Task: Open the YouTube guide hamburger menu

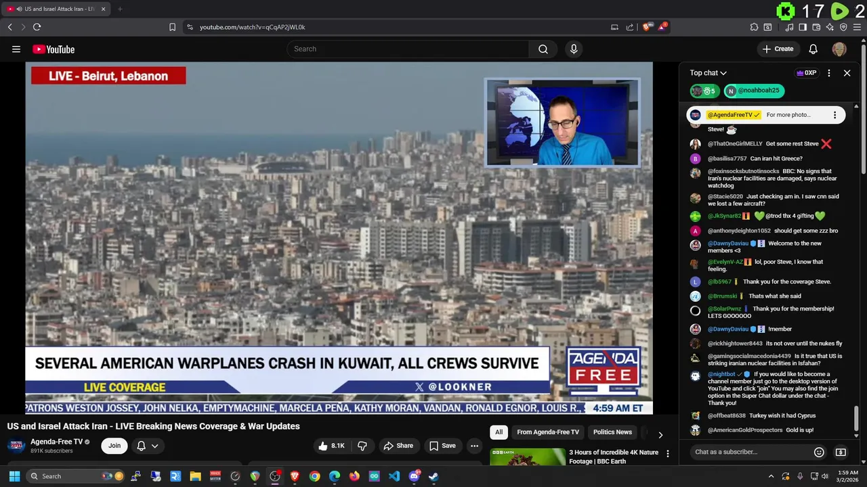Action: [x=16, y=49]
